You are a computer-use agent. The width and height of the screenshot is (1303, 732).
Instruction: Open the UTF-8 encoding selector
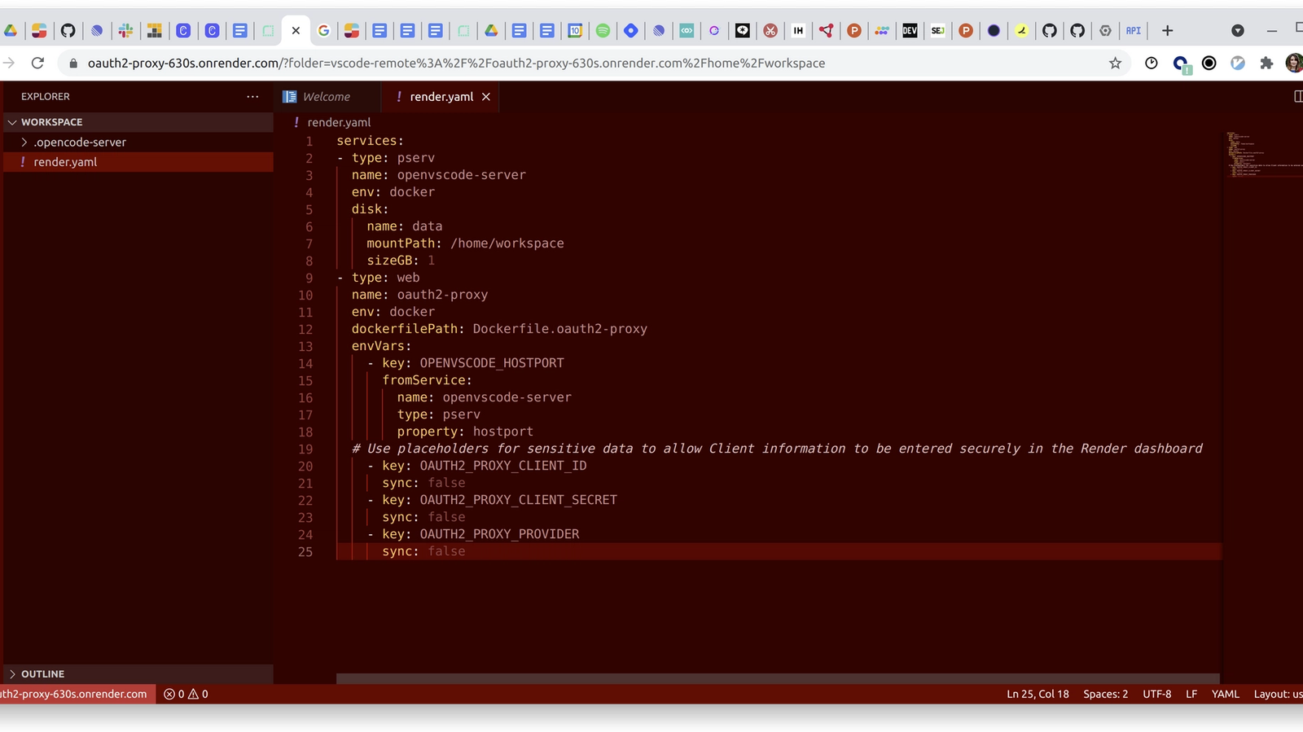tap(1156, 694)
